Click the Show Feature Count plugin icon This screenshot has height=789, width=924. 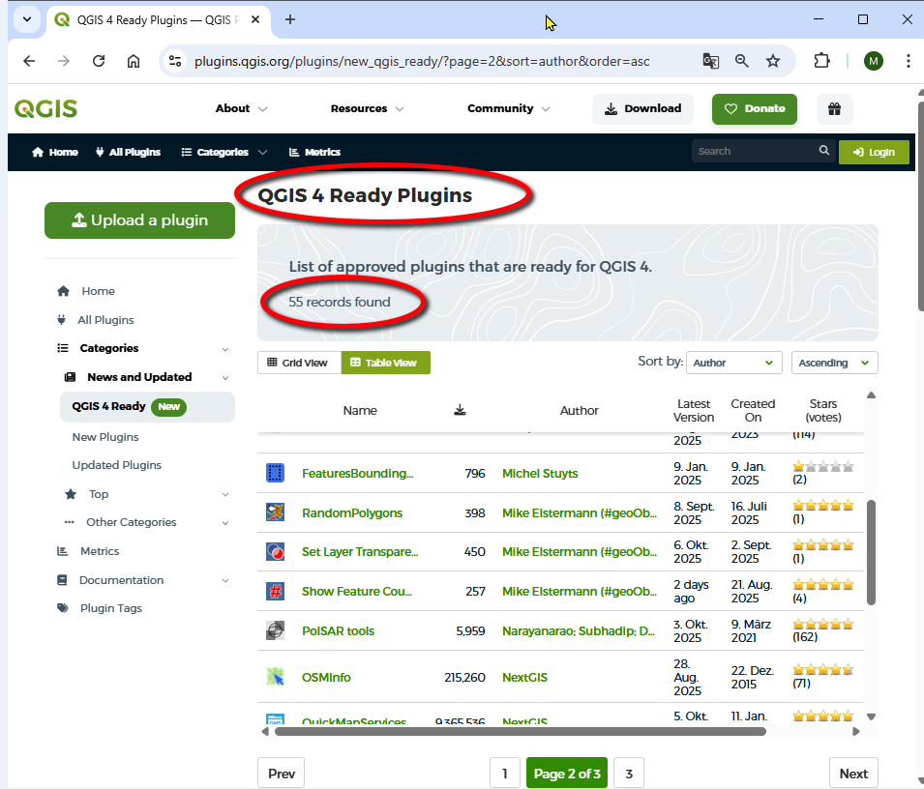[x=275, y=591]
